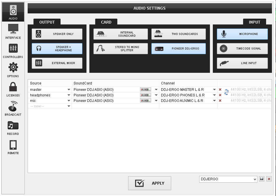Open ASIO settings for headphones row
276x196 pixels.
tap(146, 95)
